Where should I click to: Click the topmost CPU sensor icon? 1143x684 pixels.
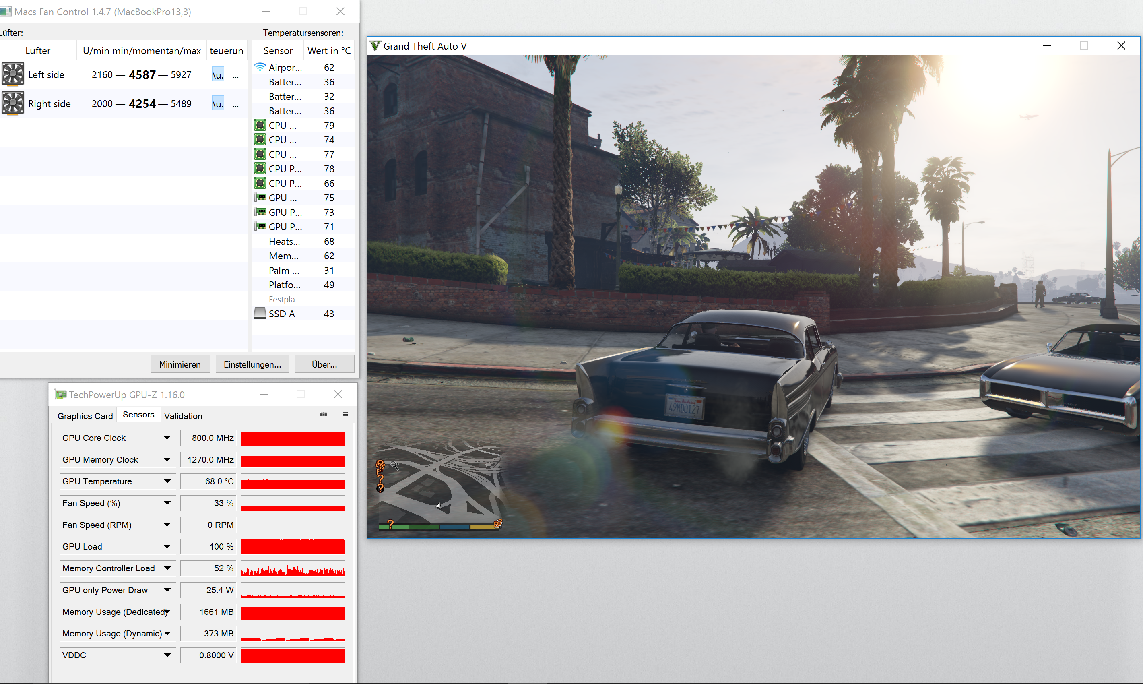pos(260,125)
